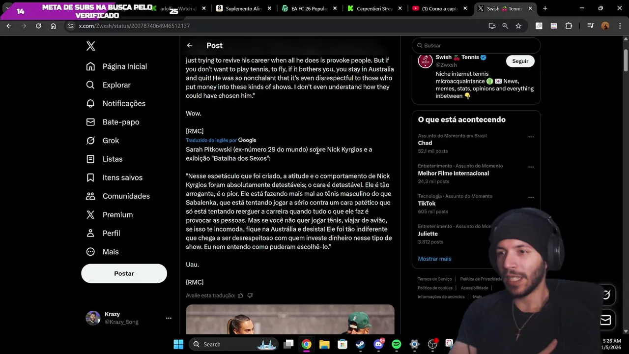The width and height of the screenshot is (629, 354).
Task: Click the Premium X icon
Action: [90, 215]
